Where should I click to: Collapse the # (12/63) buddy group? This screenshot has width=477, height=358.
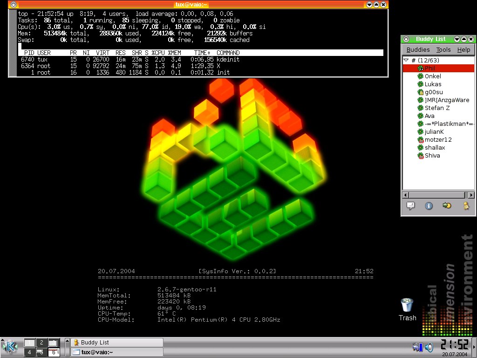click(406, 61)
